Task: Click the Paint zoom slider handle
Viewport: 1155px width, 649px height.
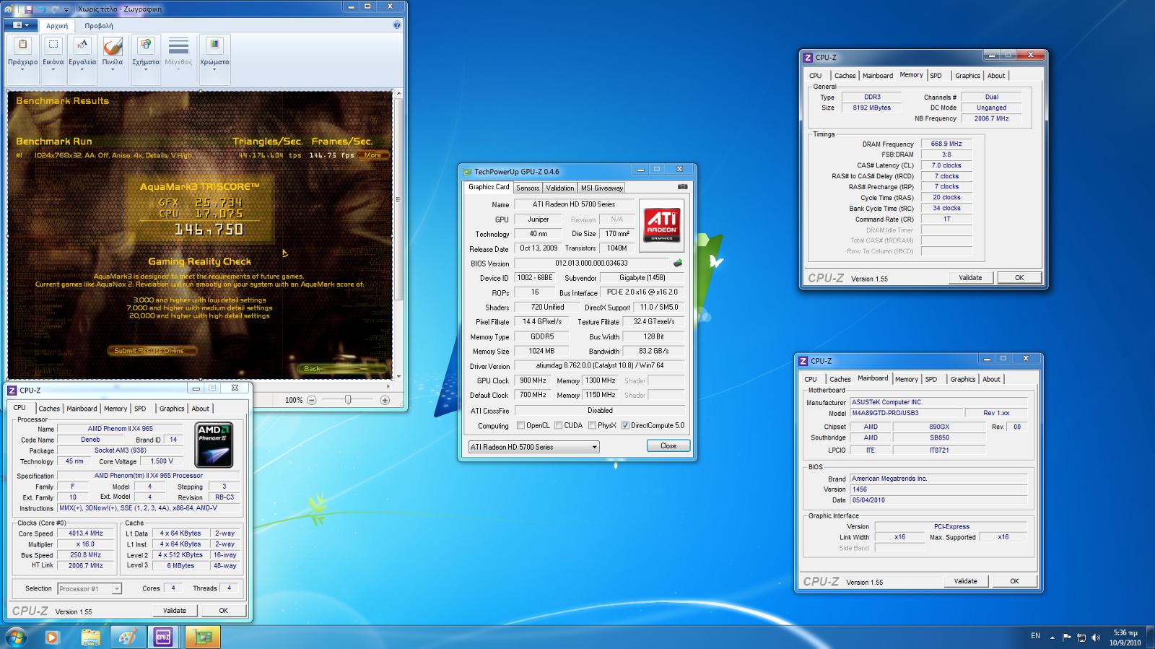Action: tap(348, 399)
